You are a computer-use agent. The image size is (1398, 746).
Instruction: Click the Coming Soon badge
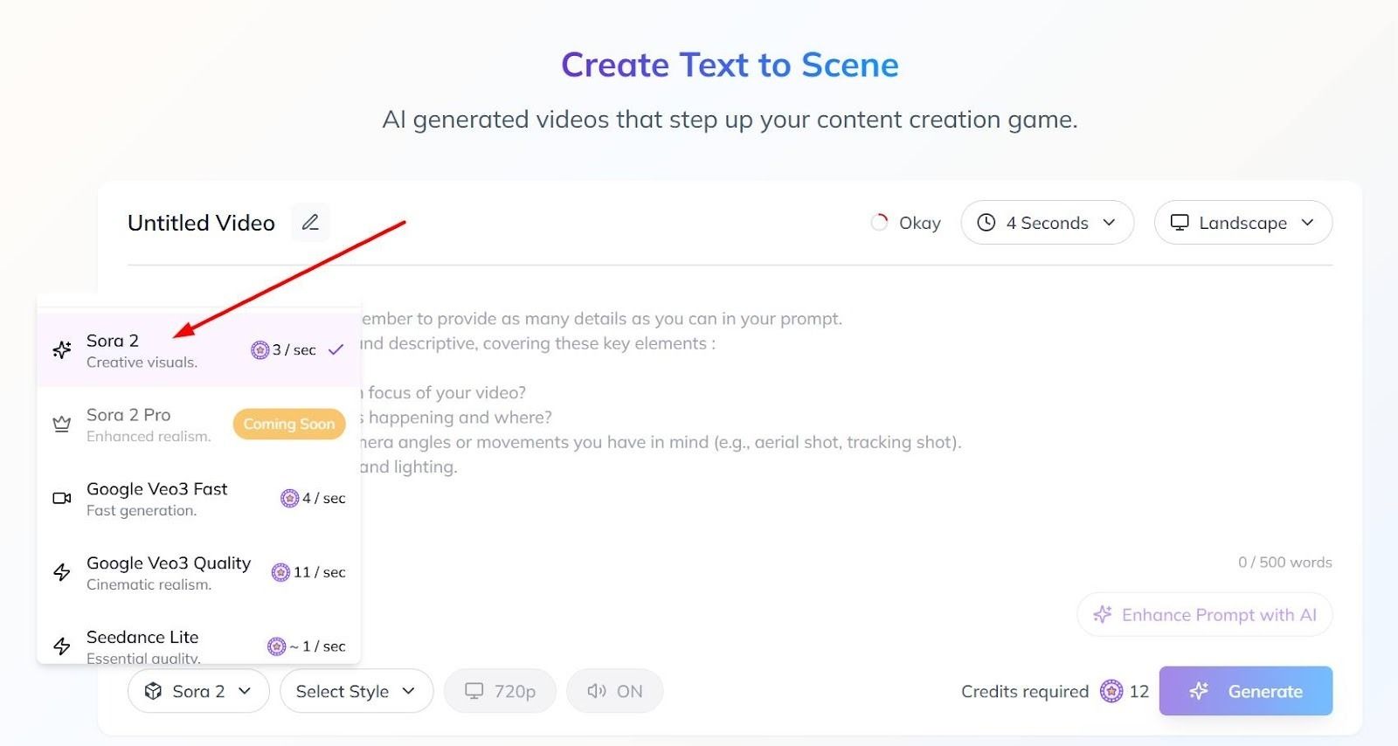(289, 425)
